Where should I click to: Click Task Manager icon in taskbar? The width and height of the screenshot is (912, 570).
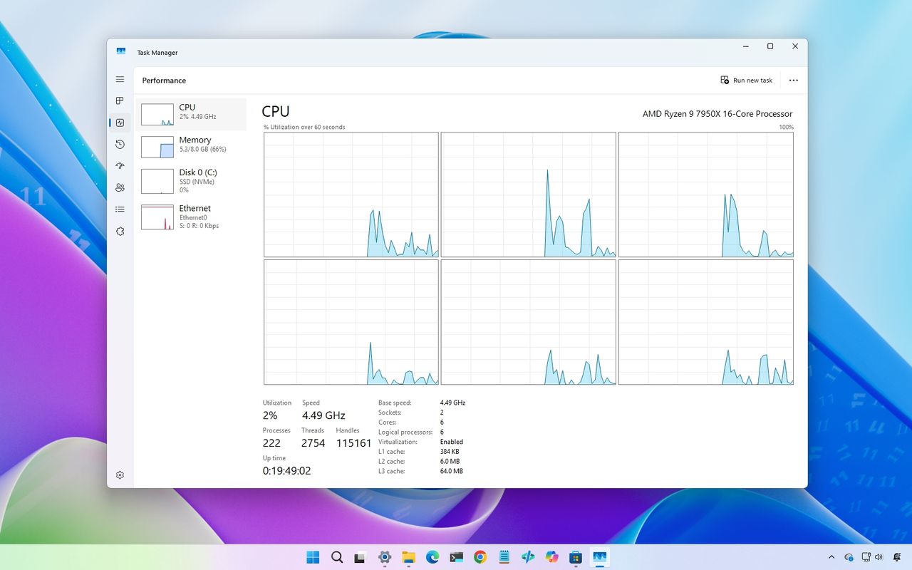(599, 557)
